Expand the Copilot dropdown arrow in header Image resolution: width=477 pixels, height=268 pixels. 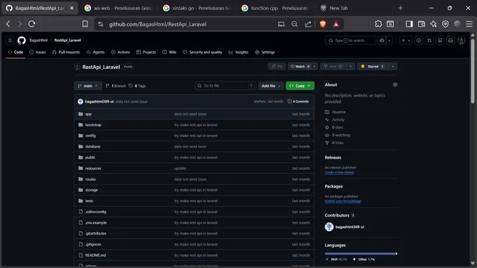coord(389,40)
